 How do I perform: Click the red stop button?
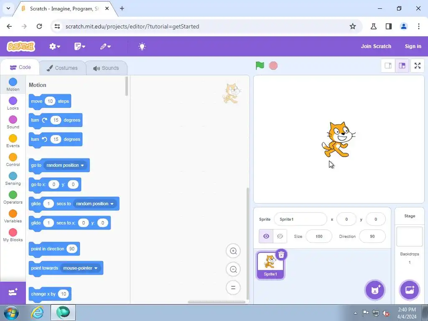(x=273, y=66)
